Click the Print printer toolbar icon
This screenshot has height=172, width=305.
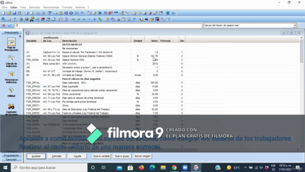pyautogui.click(x=27, y=13)
